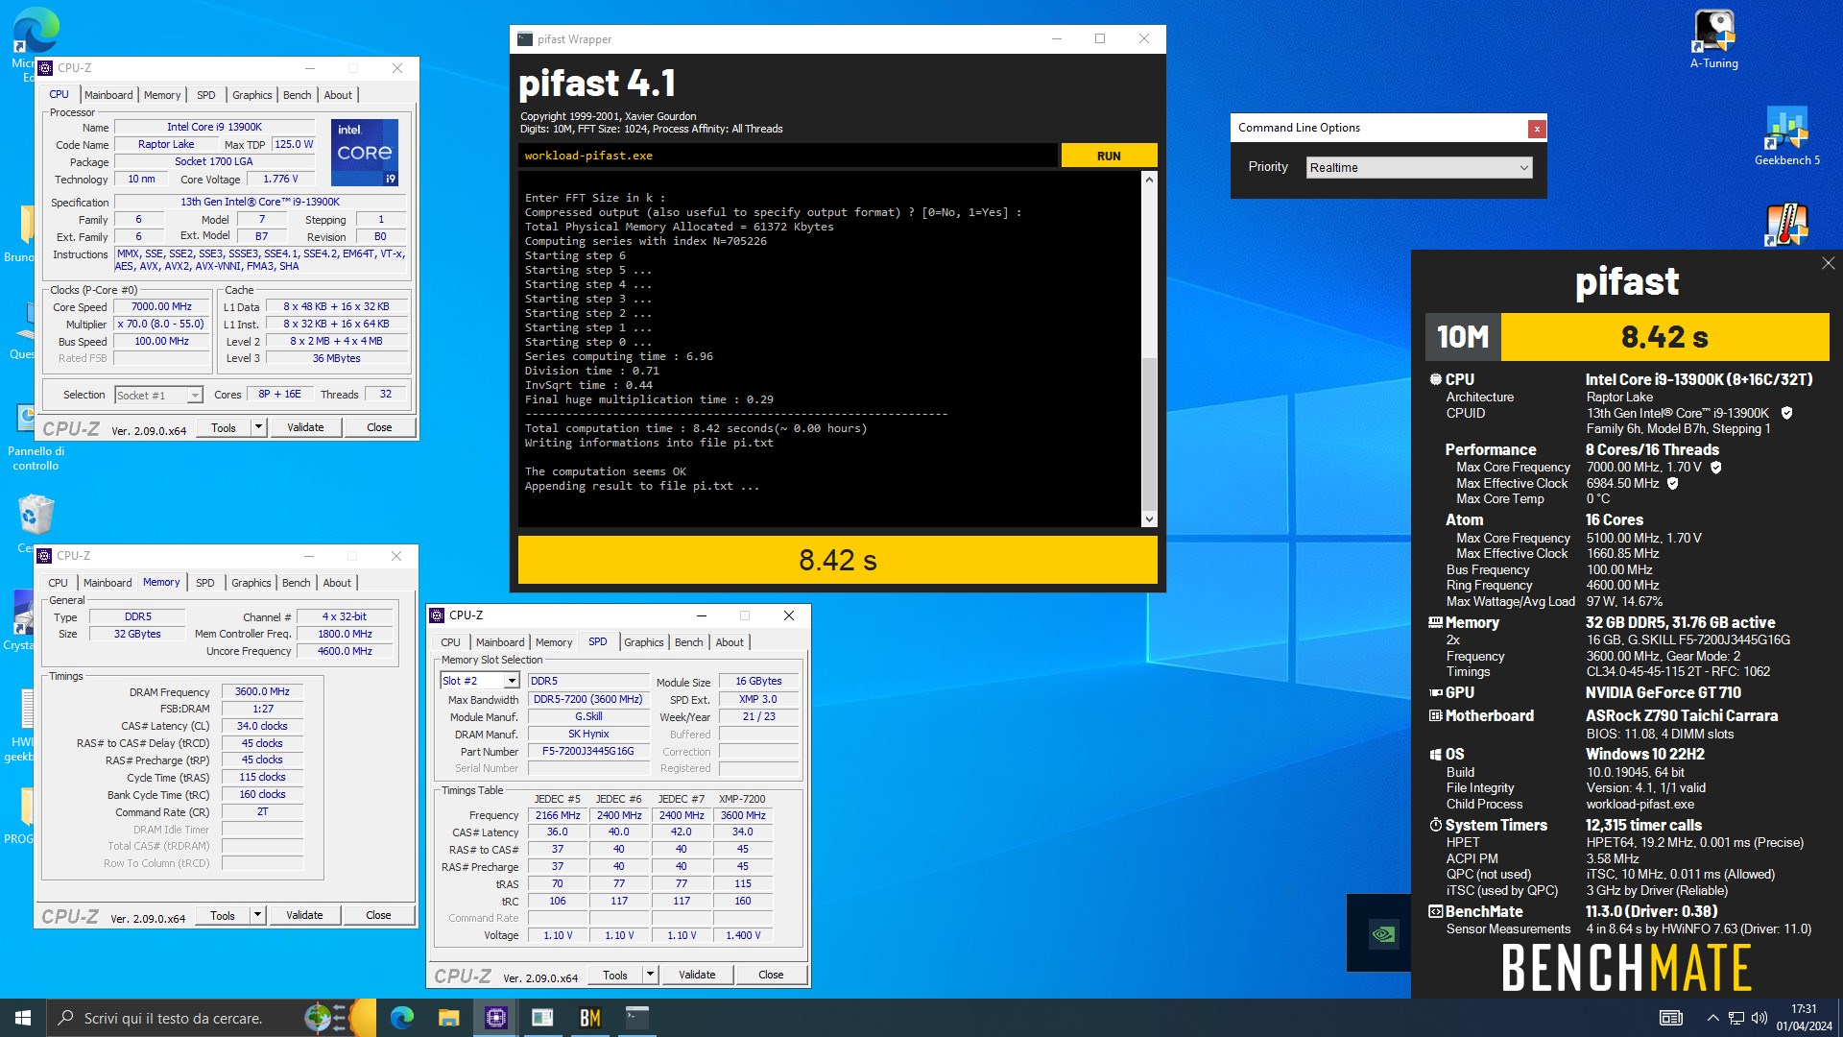
Task: Click the Intel Core i9 logo in CPU-Z
Action: [365, 153]
